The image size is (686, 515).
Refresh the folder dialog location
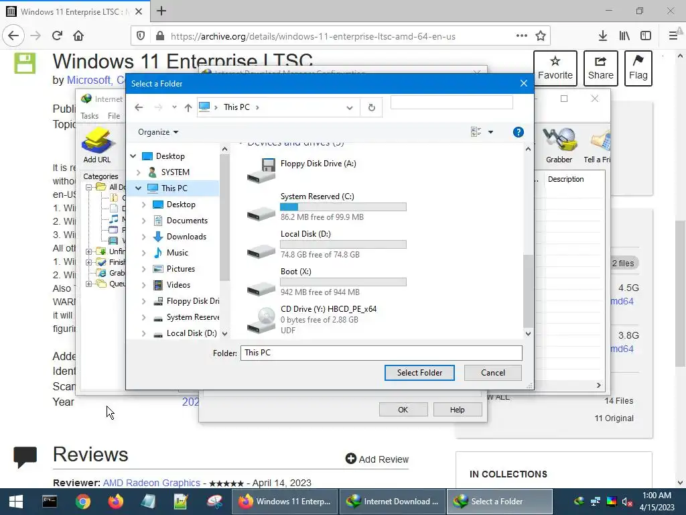[x=371, y=107]
